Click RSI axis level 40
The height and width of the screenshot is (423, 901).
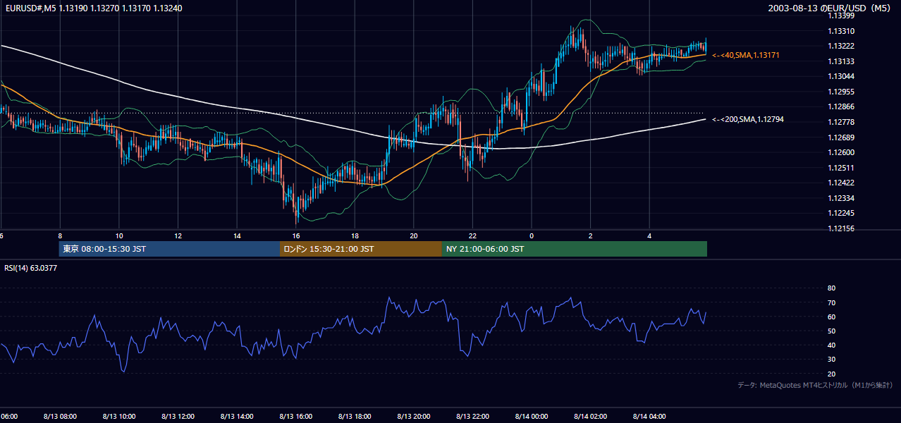831,345
